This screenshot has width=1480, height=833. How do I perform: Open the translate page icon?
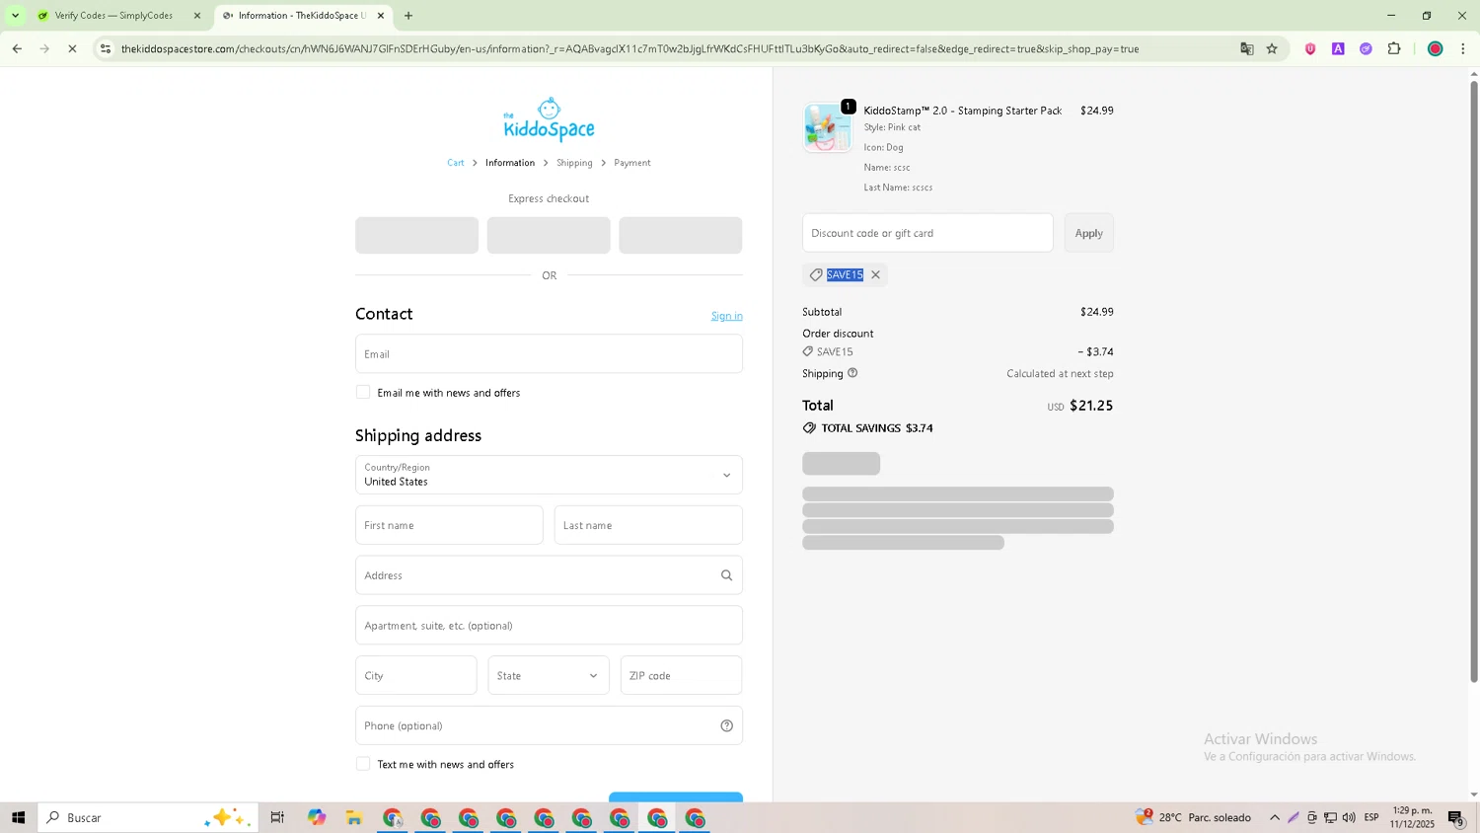(1246, 48)
